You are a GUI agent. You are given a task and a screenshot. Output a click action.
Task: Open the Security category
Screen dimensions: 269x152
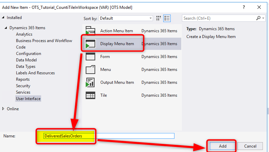tap(23, 86)
